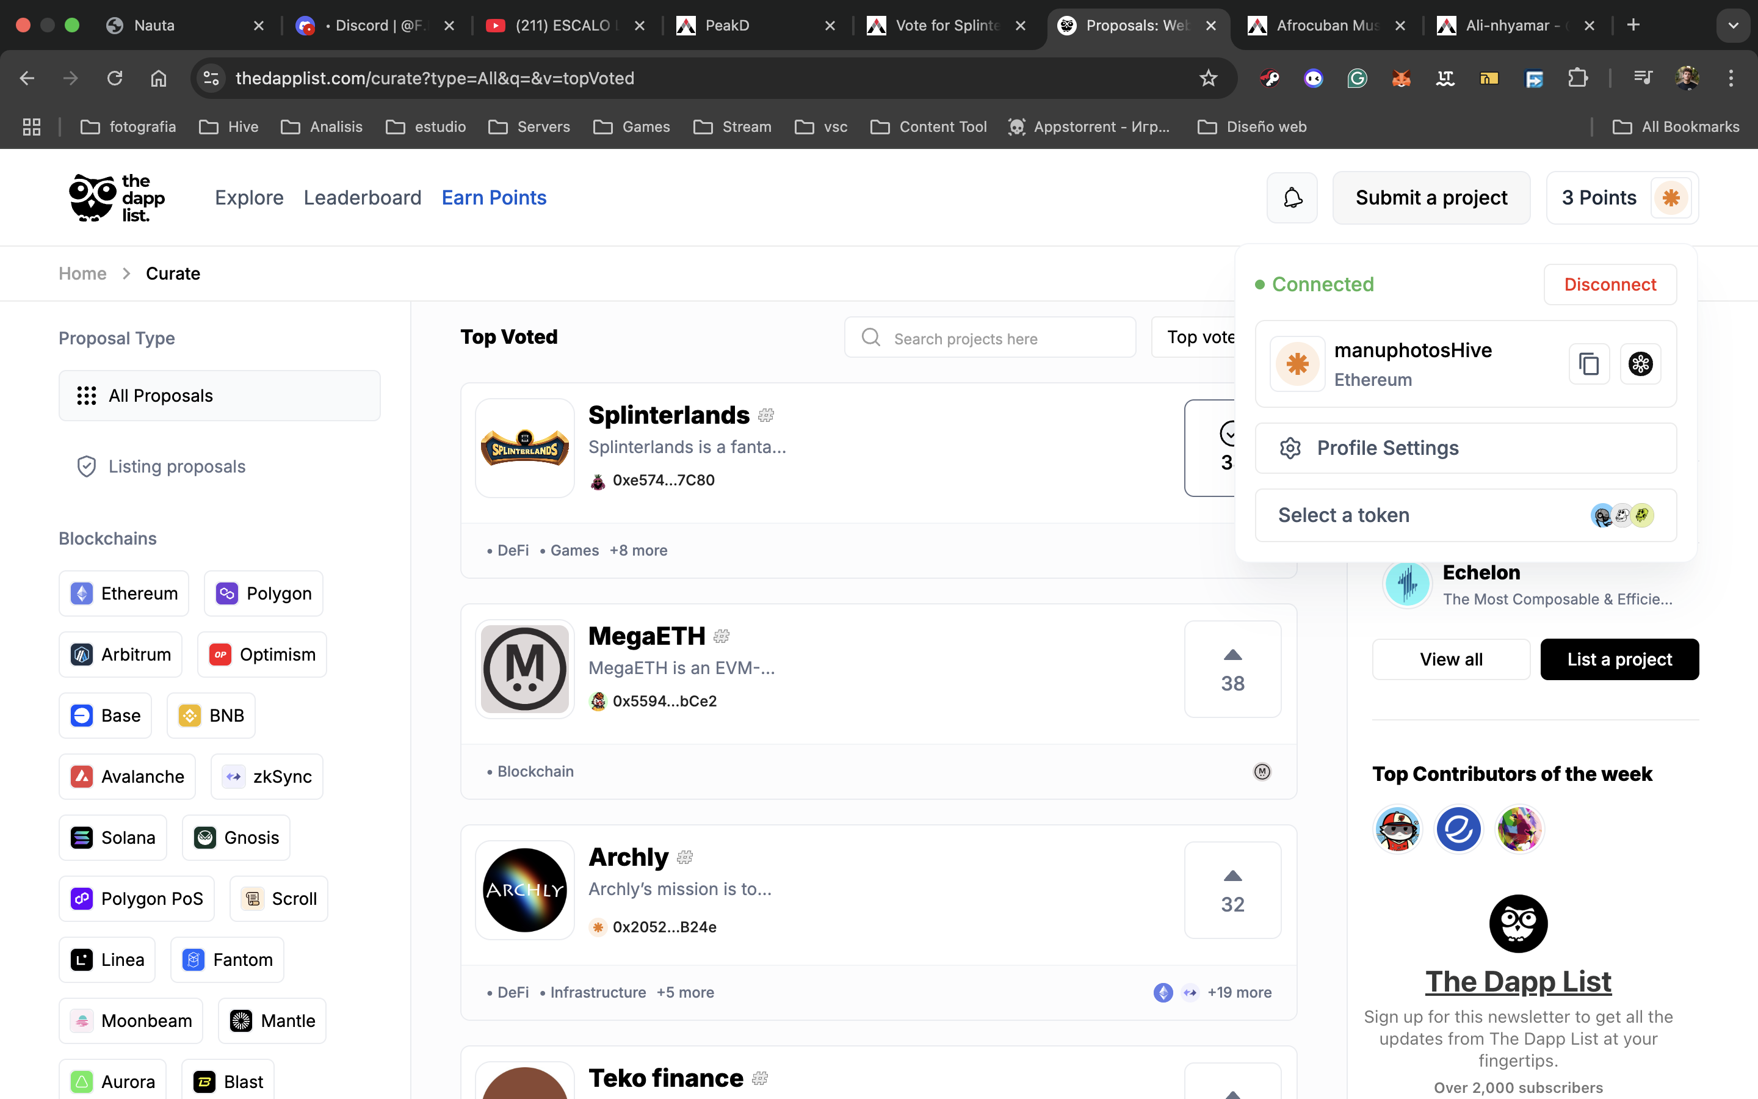
Task: Select All Proposals type
Action: click(219, 396)
